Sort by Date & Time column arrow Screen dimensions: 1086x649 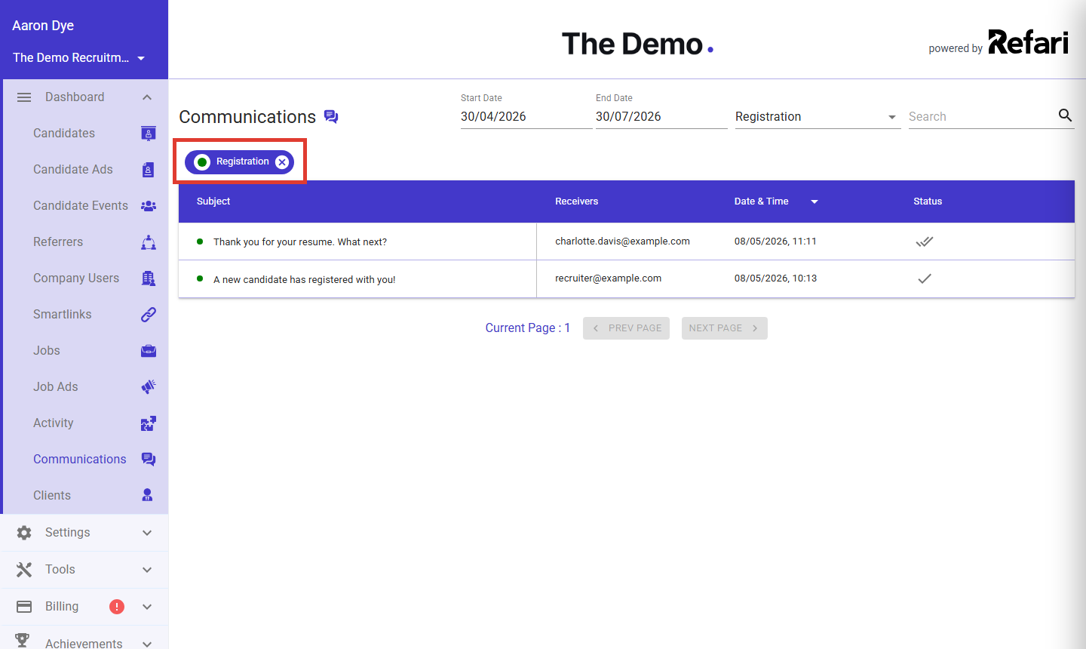814,201
